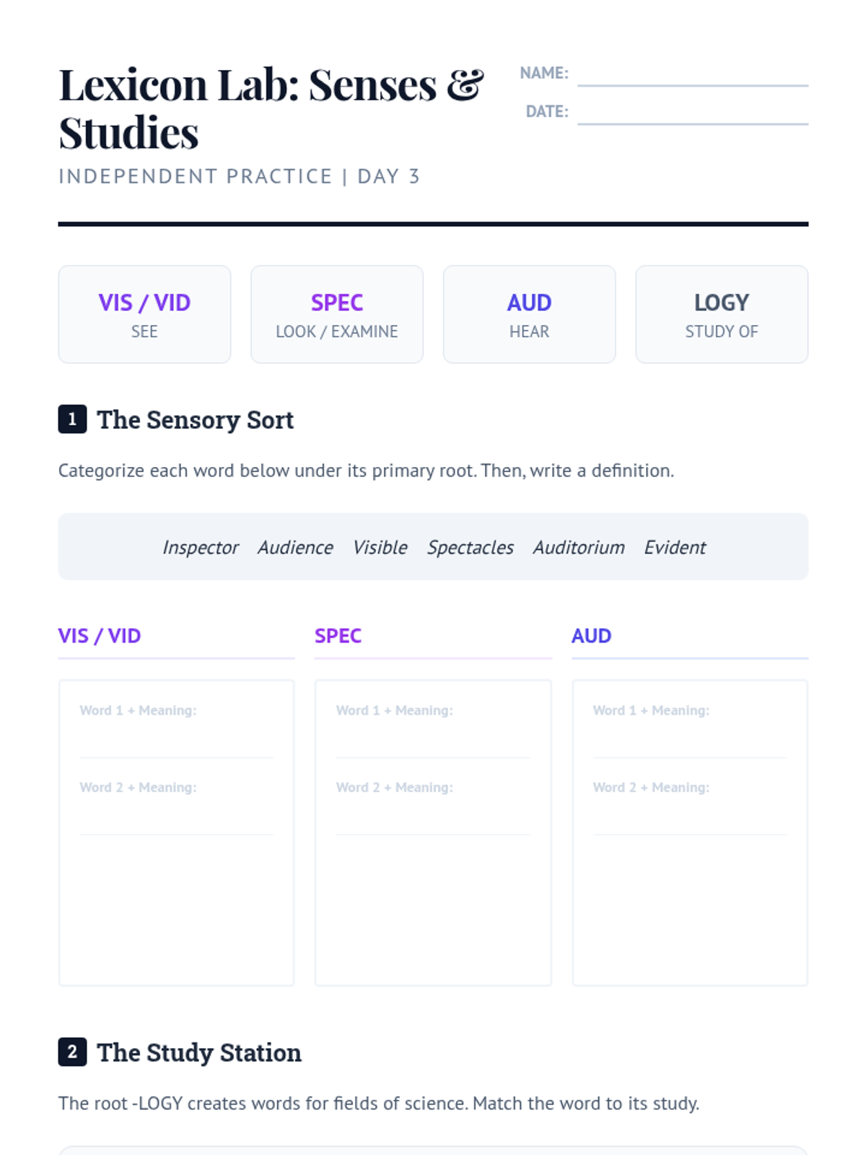This screenshot has width=866, height=1155.
Task: Click the word Spectacles in word bank
Action: (470, 547)
